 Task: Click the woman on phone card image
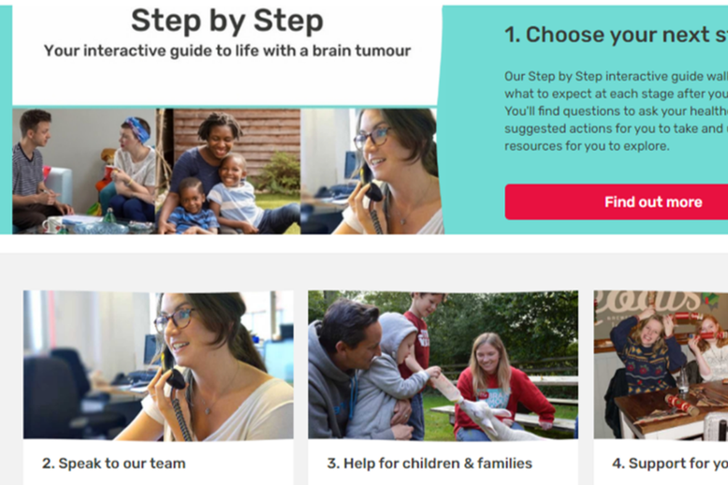pyautogui.click(x=159, y=365)
